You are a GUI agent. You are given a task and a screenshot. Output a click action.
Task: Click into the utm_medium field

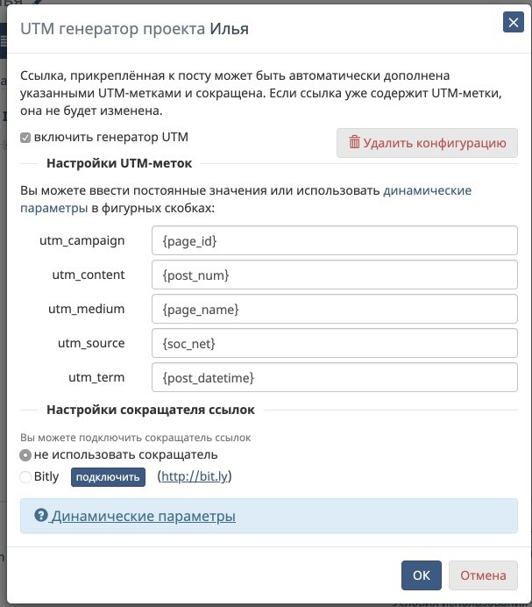(335, 309)
